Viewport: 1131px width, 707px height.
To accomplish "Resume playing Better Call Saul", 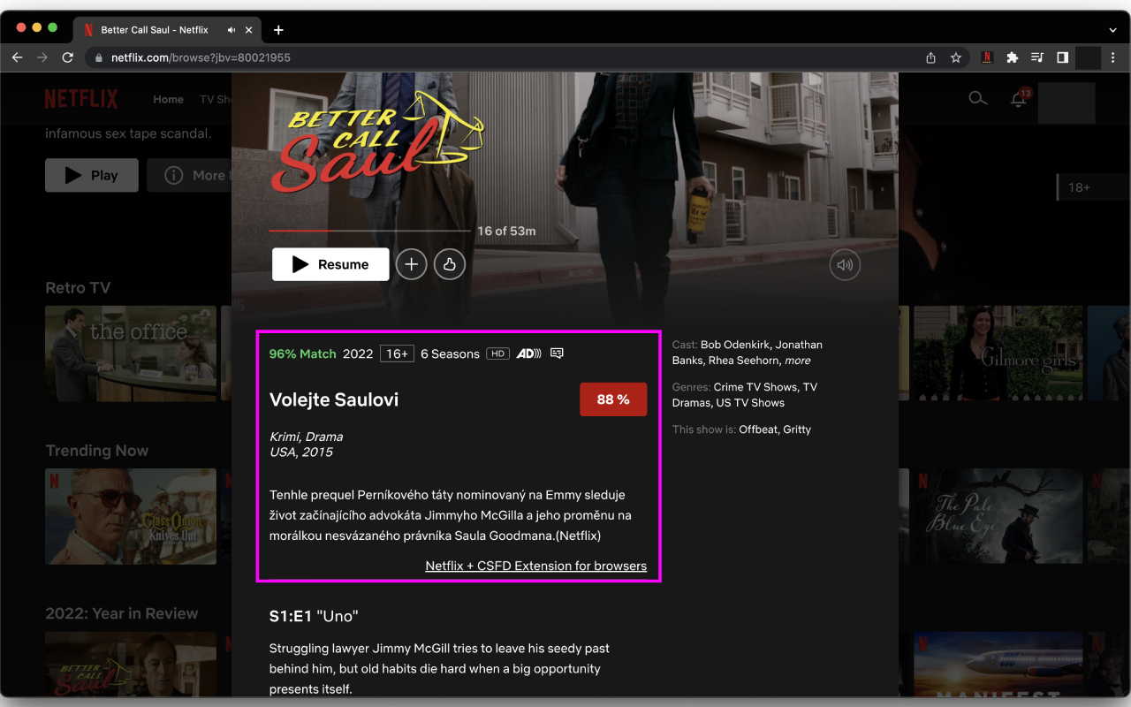I will click(x=330, y=264).
